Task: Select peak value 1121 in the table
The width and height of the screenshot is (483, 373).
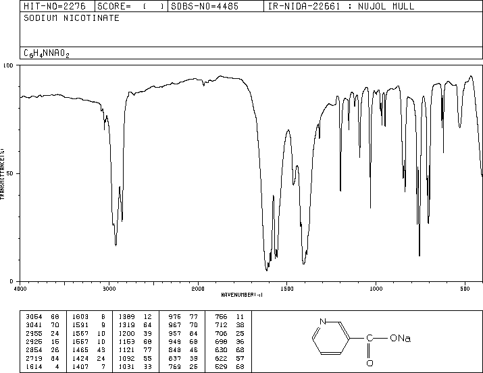Action: click(127, 350)
